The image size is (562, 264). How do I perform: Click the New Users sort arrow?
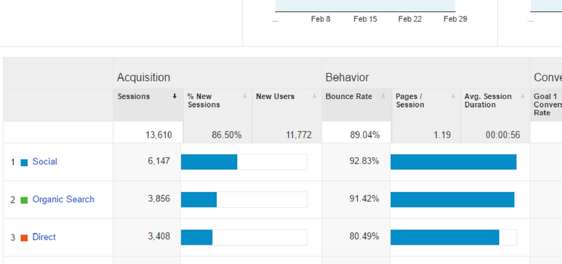314,96
